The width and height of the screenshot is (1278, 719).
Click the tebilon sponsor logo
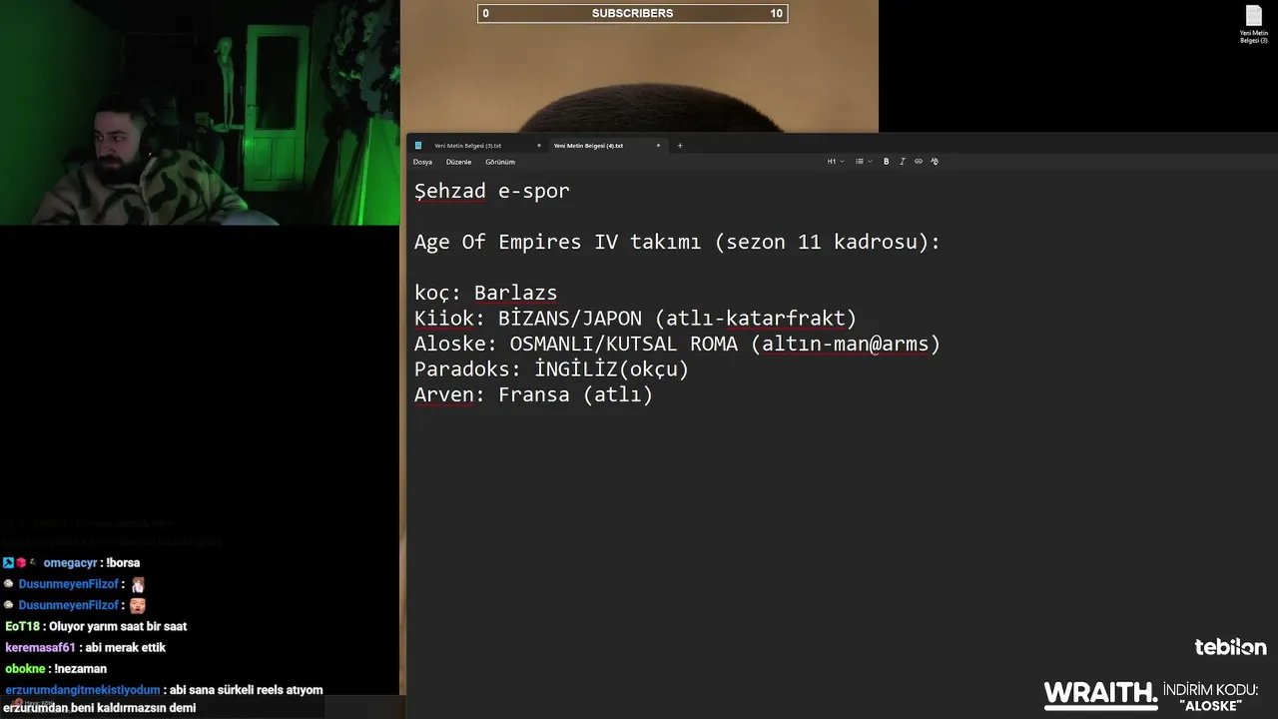[1230, 647]
